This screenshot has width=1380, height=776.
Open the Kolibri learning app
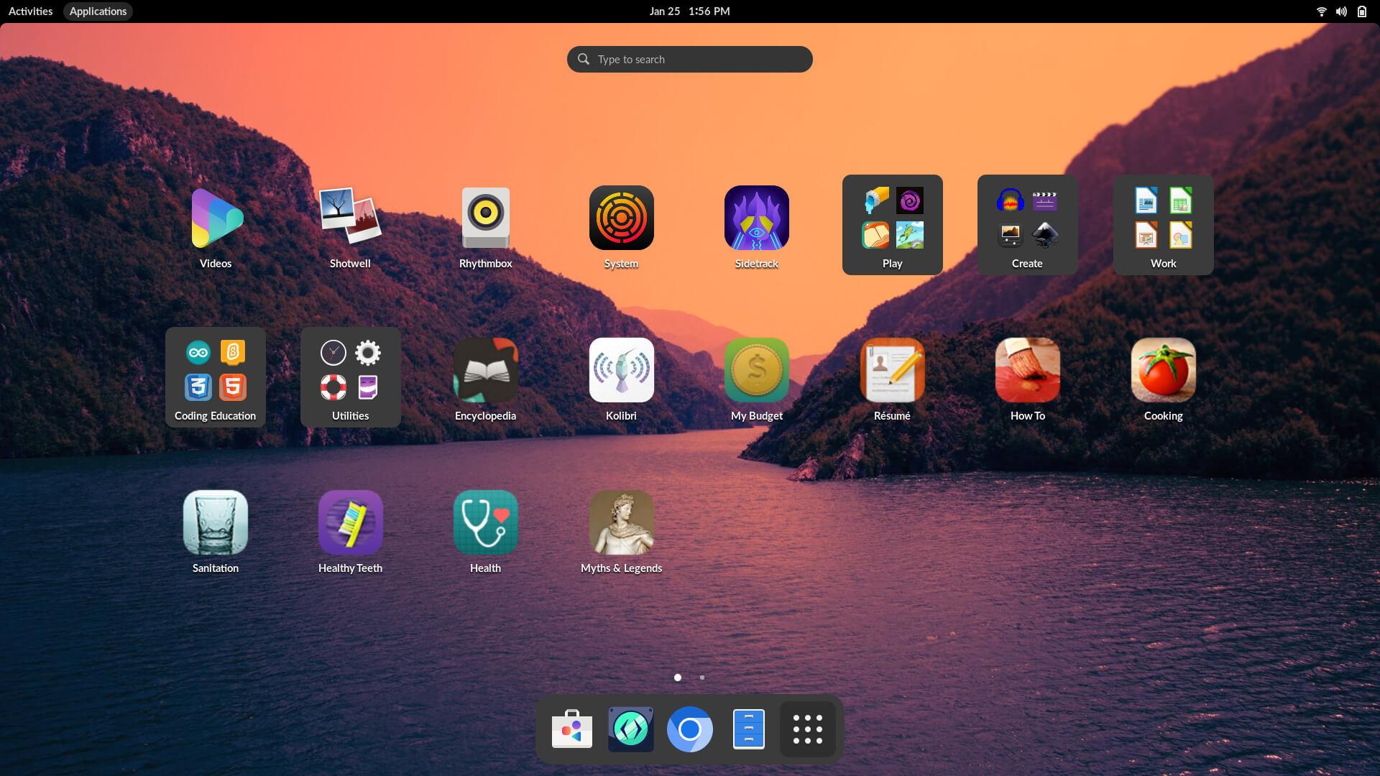click(x=621, y=370)
